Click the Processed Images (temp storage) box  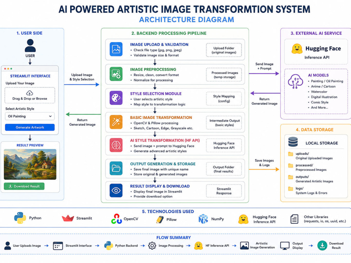pos(224,75)
